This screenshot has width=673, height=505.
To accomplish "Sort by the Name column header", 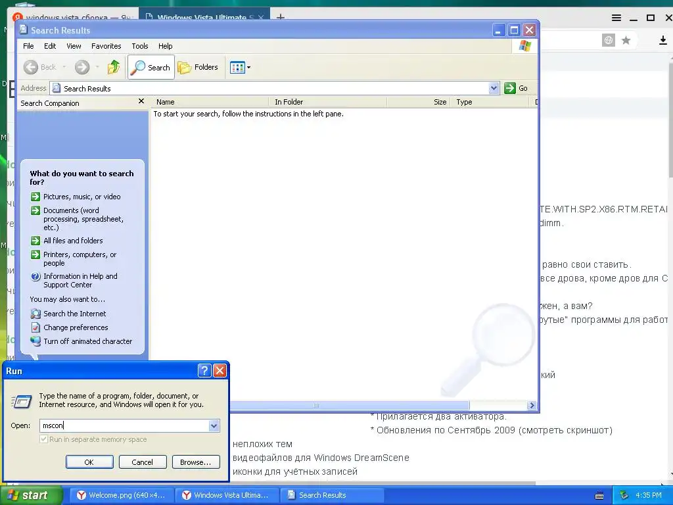I will tap(210, 102).
